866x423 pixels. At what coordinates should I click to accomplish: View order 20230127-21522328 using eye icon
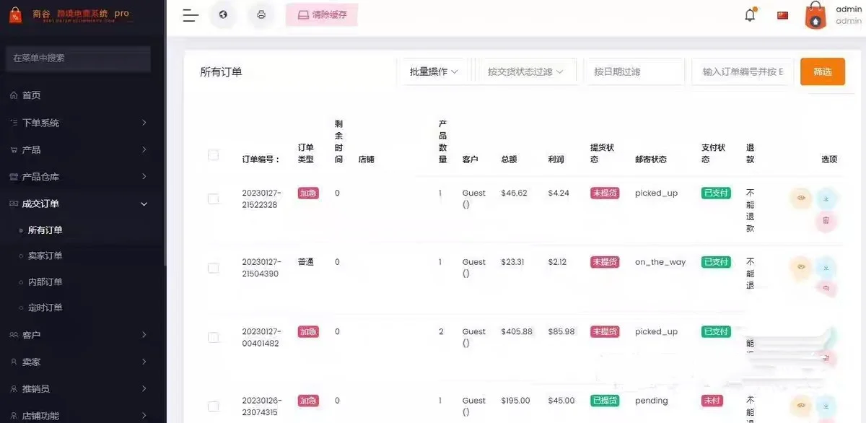coord(800,198)
